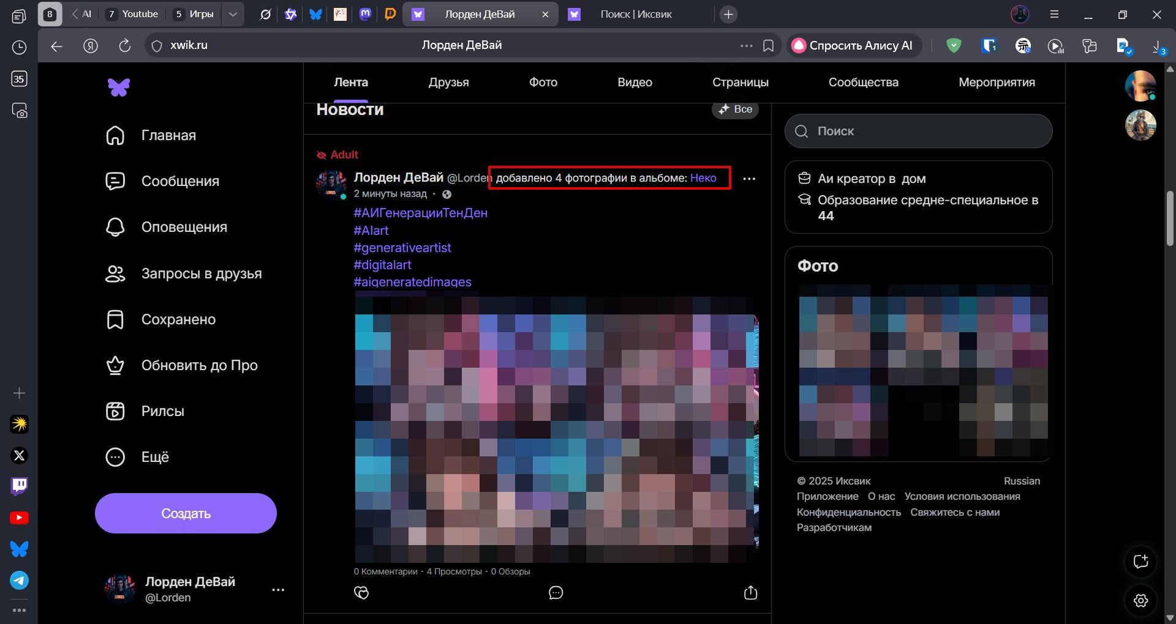This screenshot has width=1176, height=624.
Task: Switch to the Друзья tab
Action: [448, 82]
